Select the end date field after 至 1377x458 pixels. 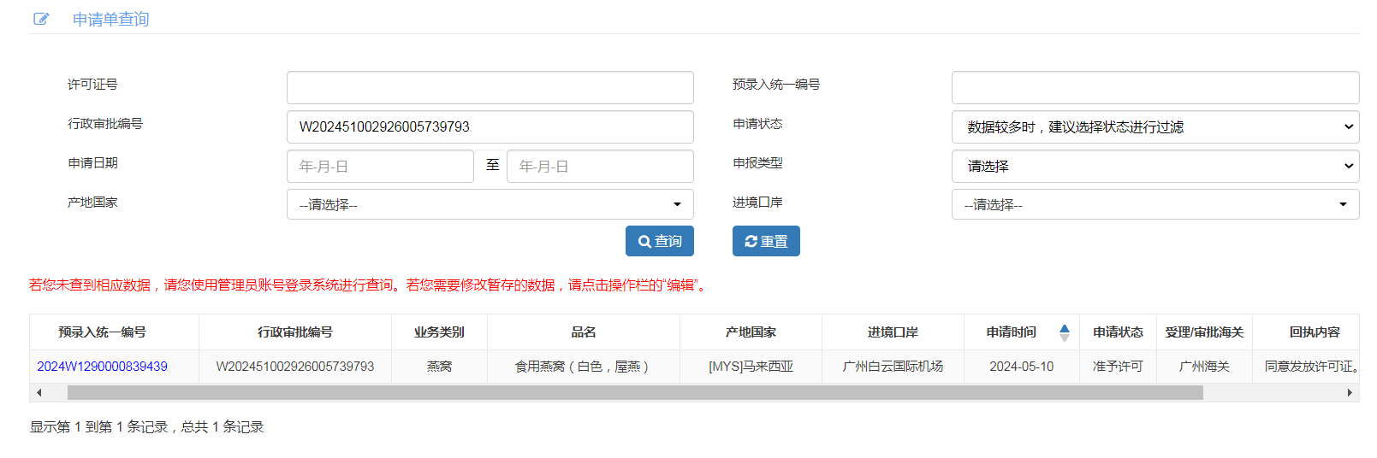[x=599, y=167]
